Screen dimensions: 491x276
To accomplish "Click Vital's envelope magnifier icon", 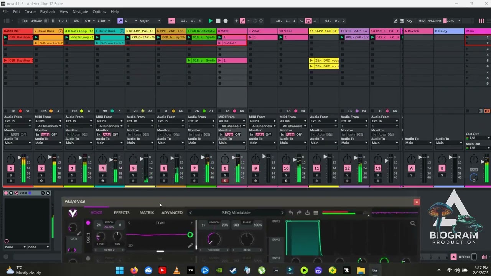I will pyautogui.click(x=413, y=223).
